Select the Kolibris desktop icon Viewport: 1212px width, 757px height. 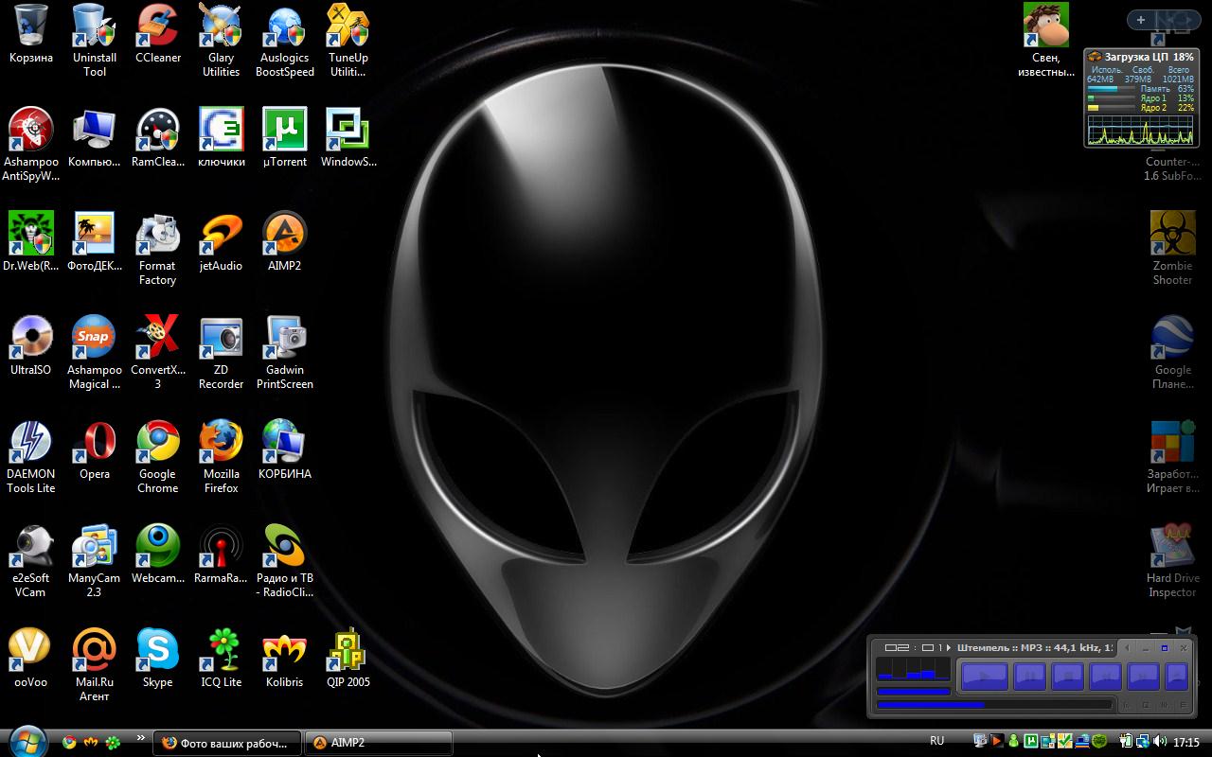tap(284, 660)
